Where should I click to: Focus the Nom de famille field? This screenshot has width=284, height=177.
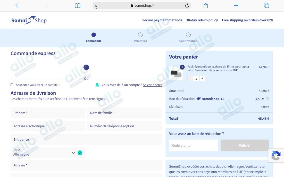coord(125,113)
